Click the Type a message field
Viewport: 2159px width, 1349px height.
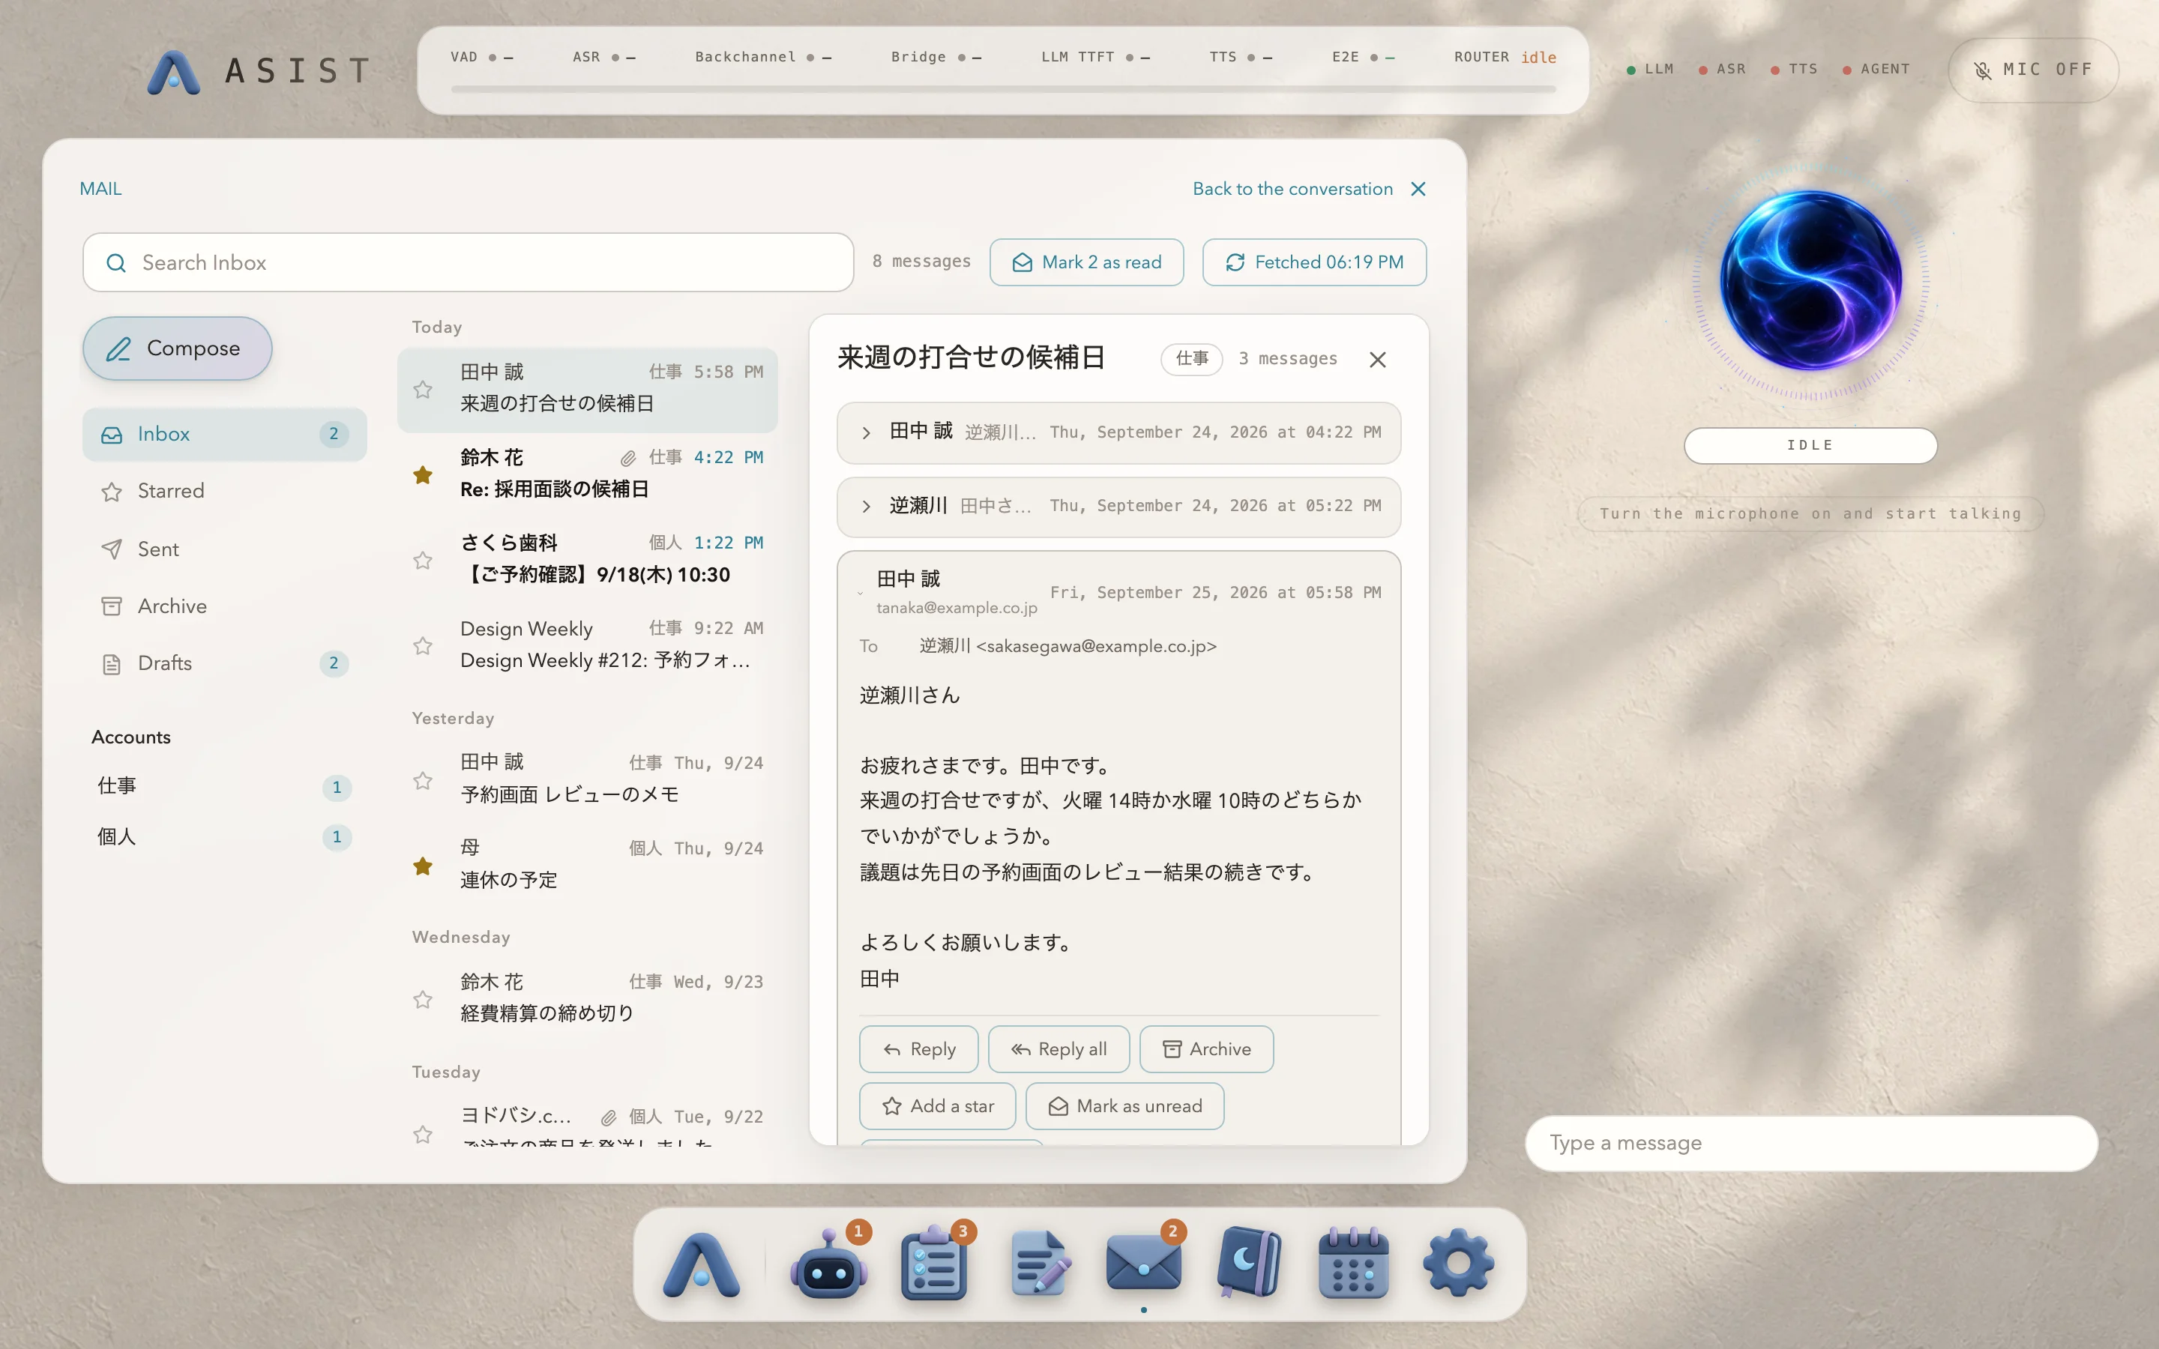point(1811,1144)
